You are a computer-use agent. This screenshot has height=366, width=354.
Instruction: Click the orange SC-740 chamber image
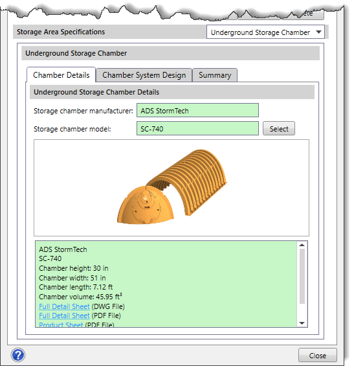(x=172, y=187)
